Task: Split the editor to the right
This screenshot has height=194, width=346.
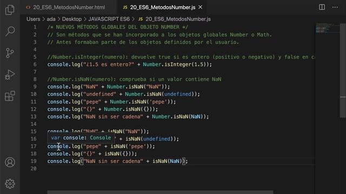Action: [322, 7]
